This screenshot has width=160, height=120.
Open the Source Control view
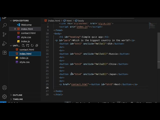[x=4, y=34]
